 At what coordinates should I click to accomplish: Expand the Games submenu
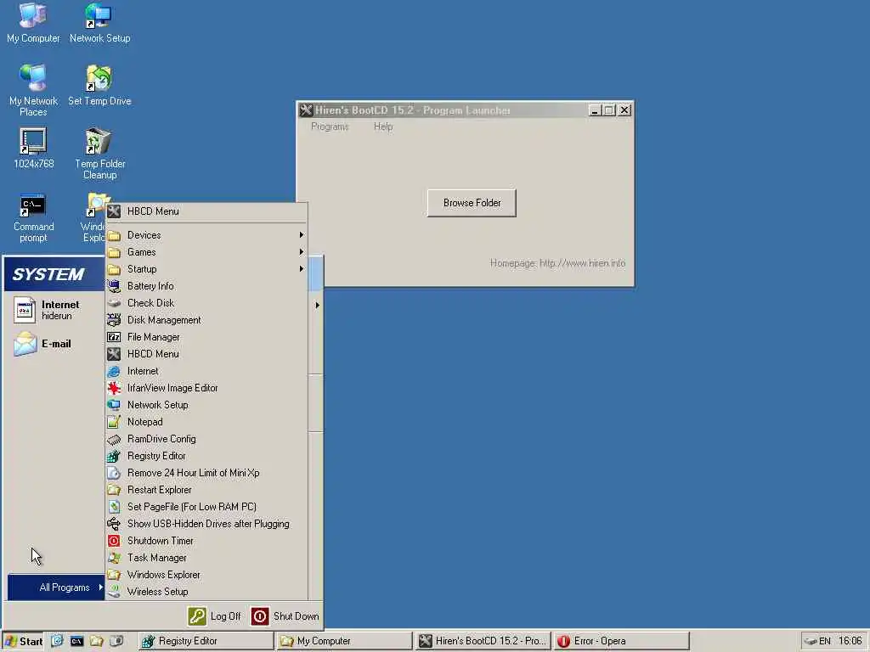[206, 252]
